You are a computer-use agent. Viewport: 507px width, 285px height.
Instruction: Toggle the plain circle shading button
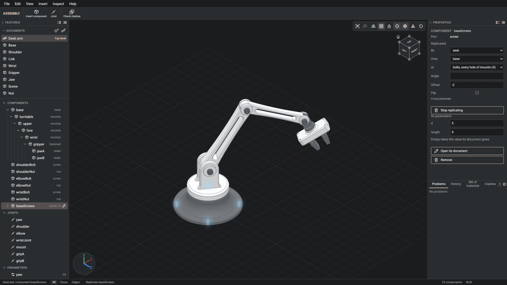pyautogui.click(x=397, y=26)
